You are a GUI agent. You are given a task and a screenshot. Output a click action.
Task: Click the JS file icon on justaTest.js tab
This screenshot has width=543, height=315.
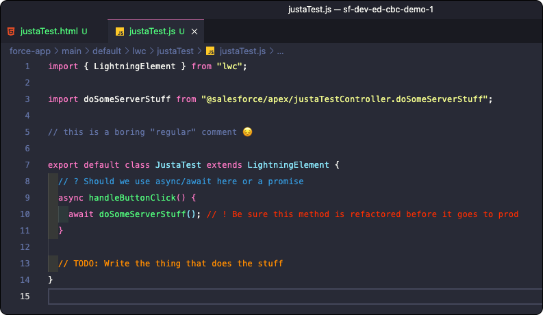pos(120,32)
